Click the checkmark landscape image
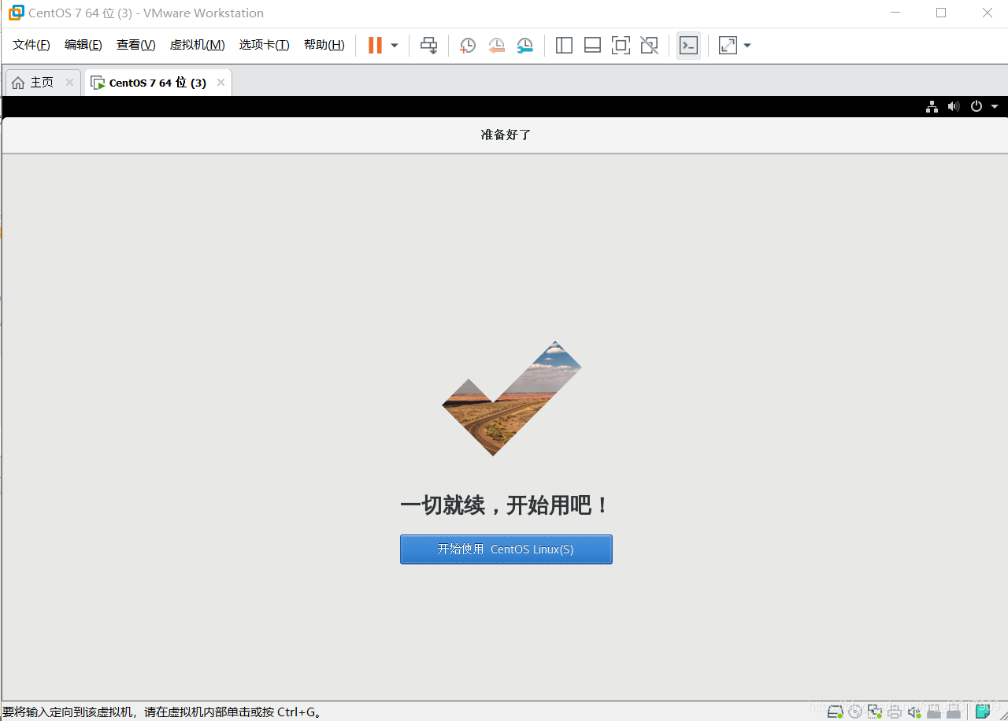Screen dimensions: 1008x721 [x=512, y=398]
